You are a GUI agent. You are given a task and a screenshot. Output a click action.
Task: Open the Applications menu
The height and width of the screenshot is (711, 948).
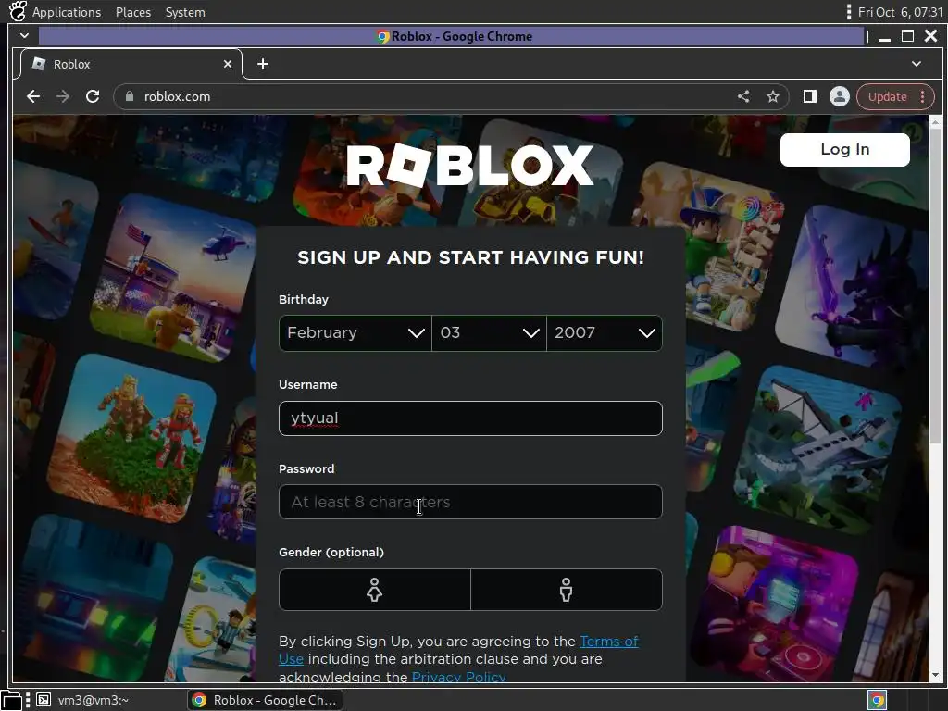pos(67,12)
